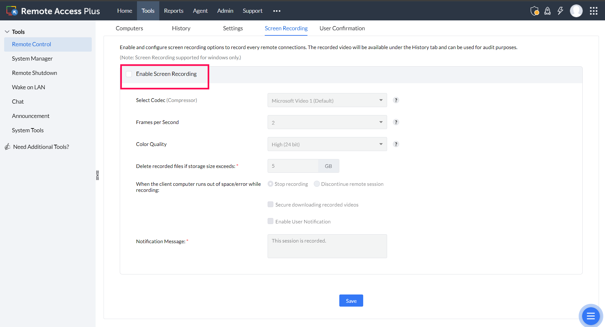Click the Notification Message text area

pyautogui.click(x=327, y=246)
